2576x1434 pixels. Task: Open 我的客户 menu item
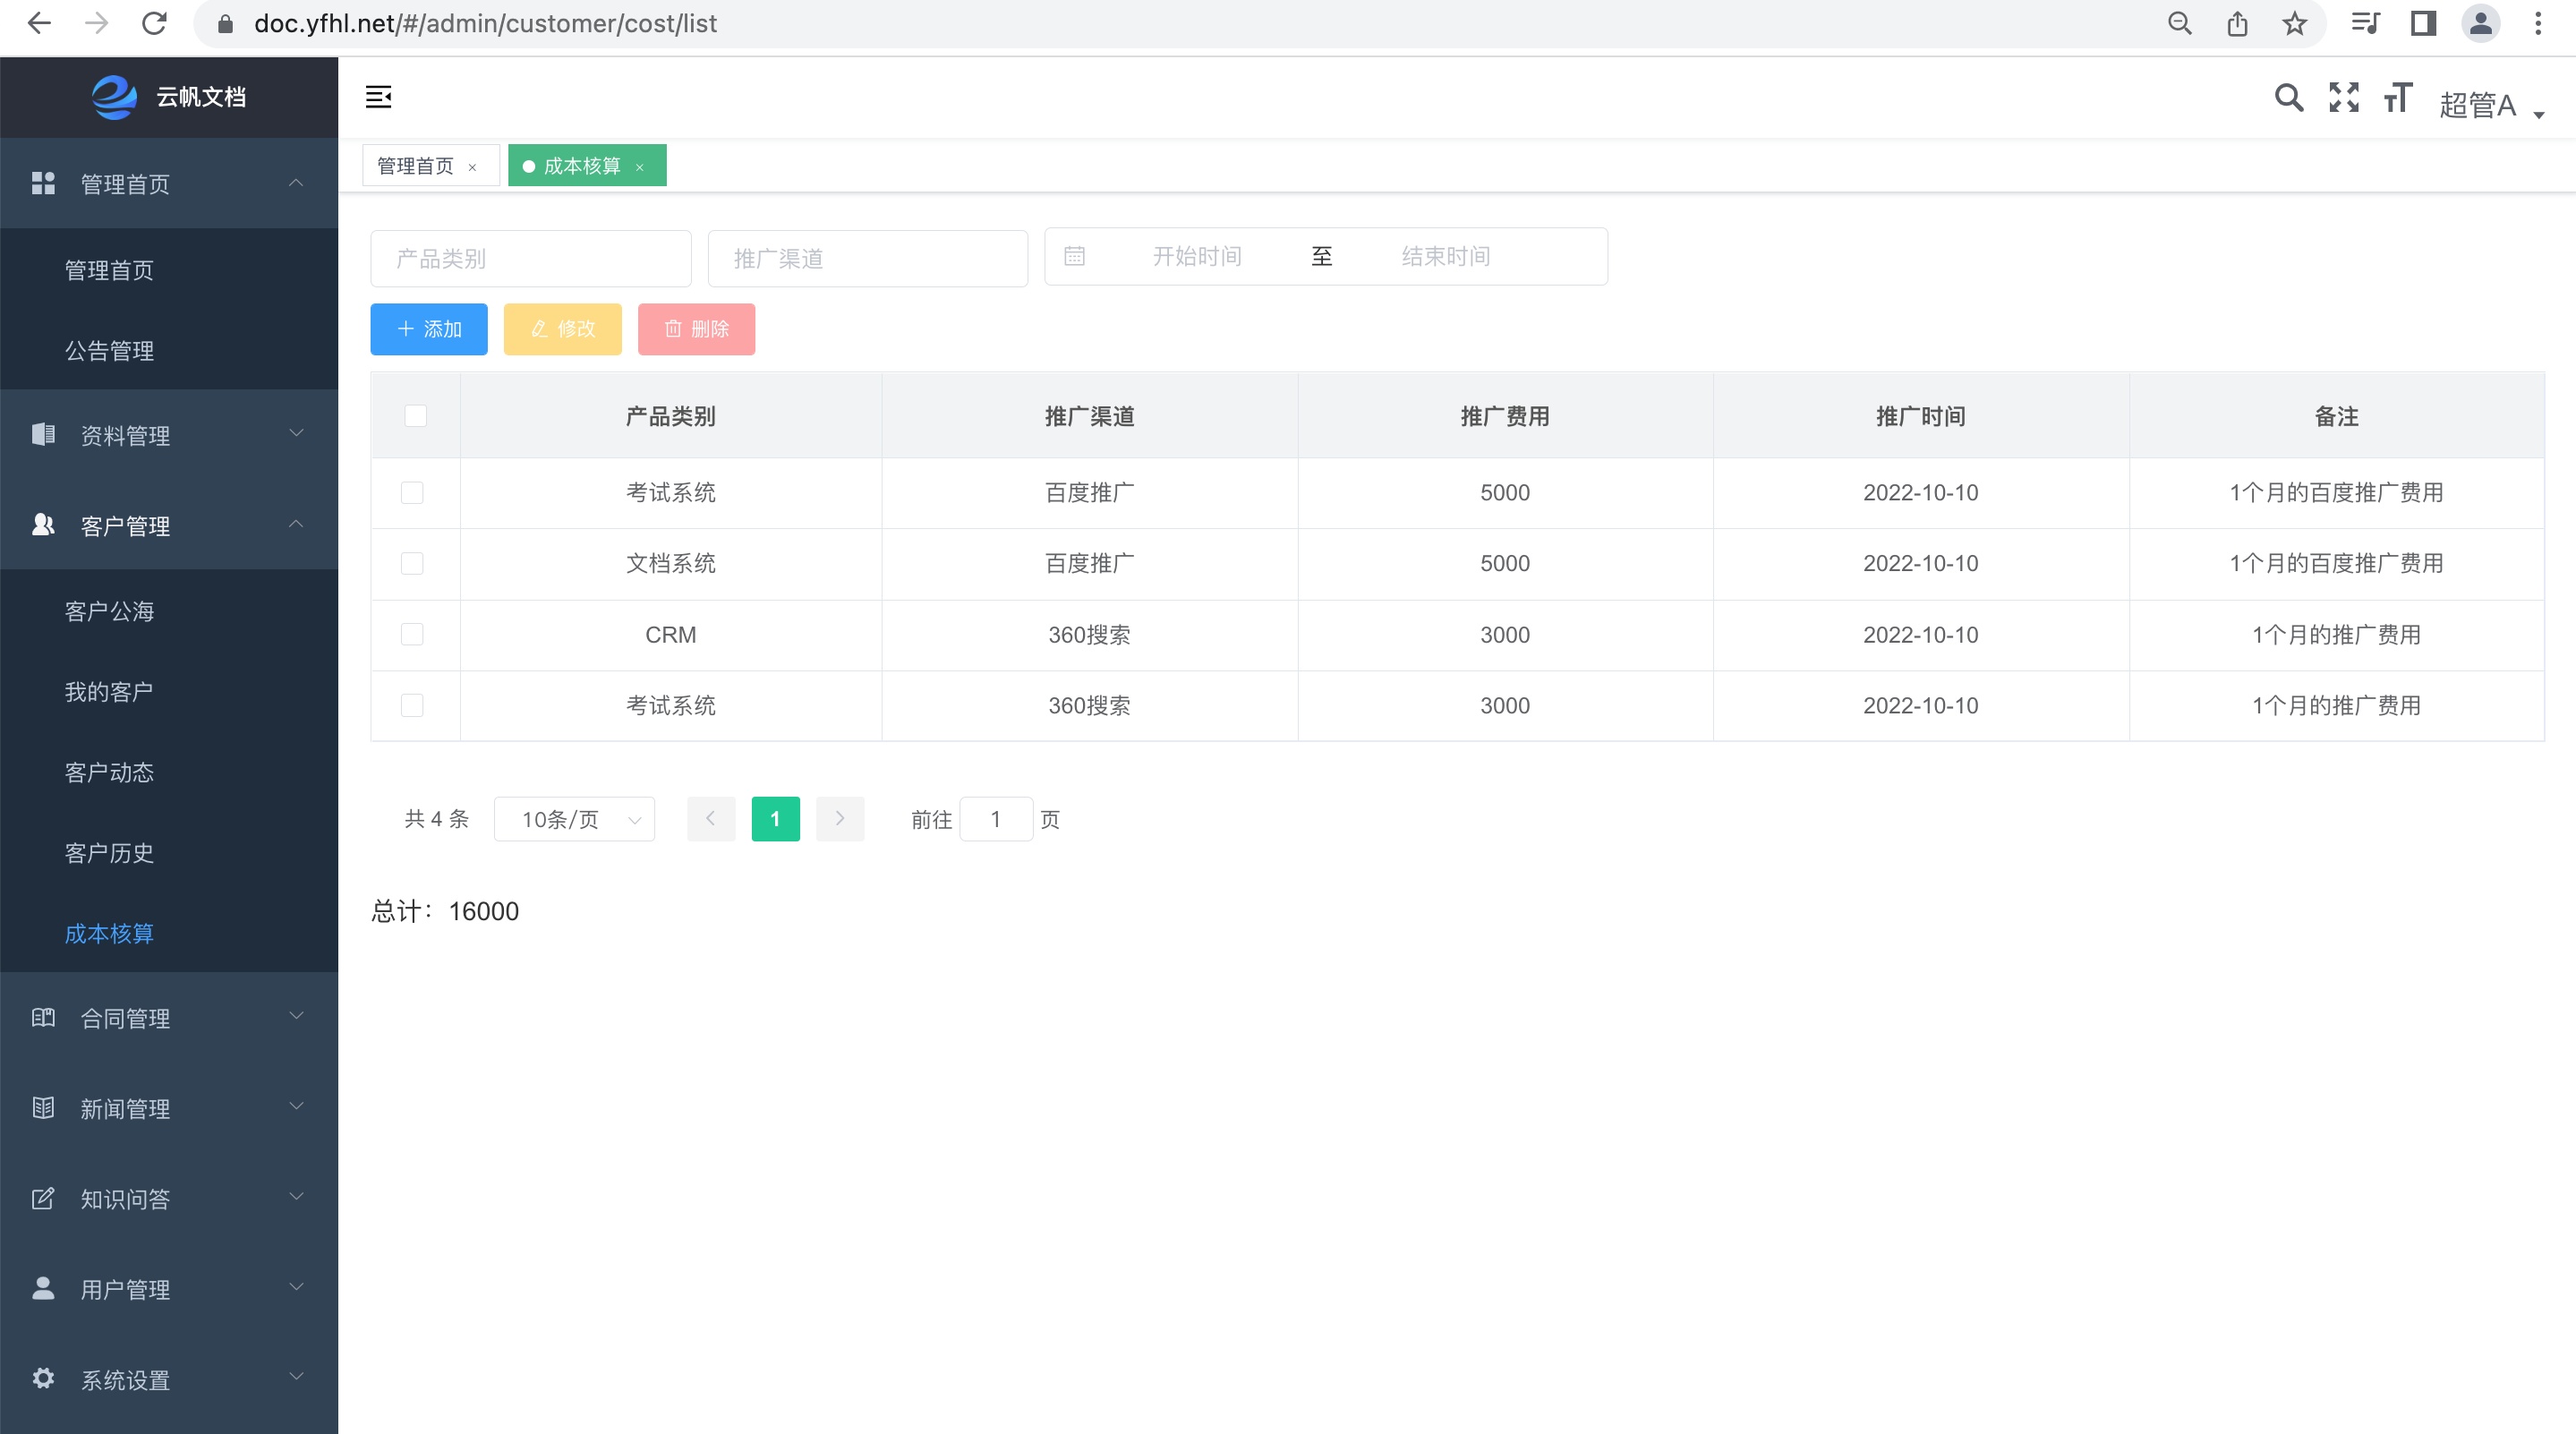point(169,691)
